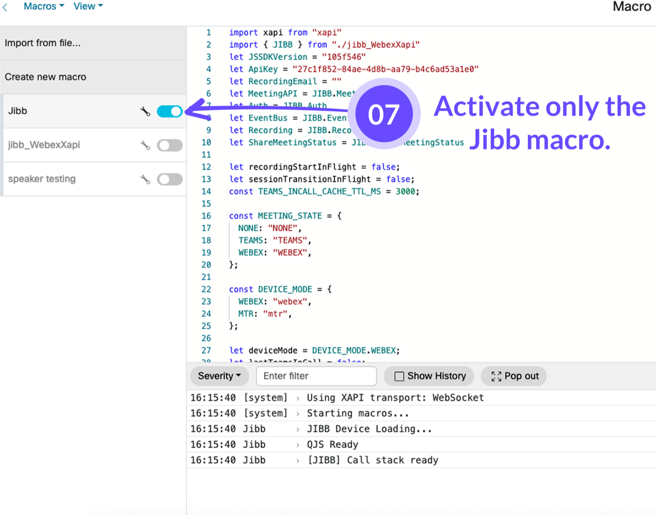
Task: Click 'sessionTransitionInFlight' on line 13
Action: coord(310,179)
